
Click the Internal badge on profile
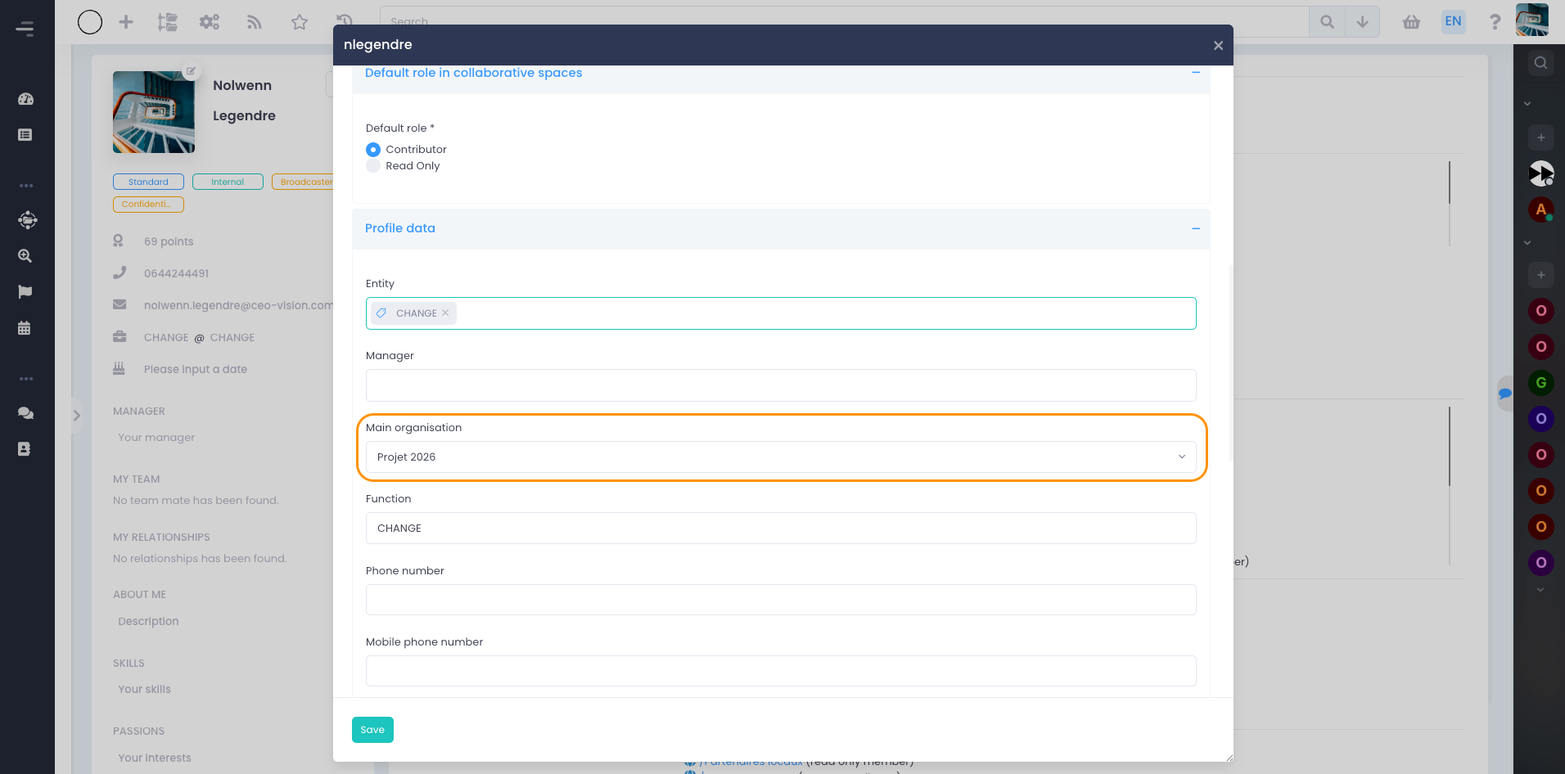[228, 182]
